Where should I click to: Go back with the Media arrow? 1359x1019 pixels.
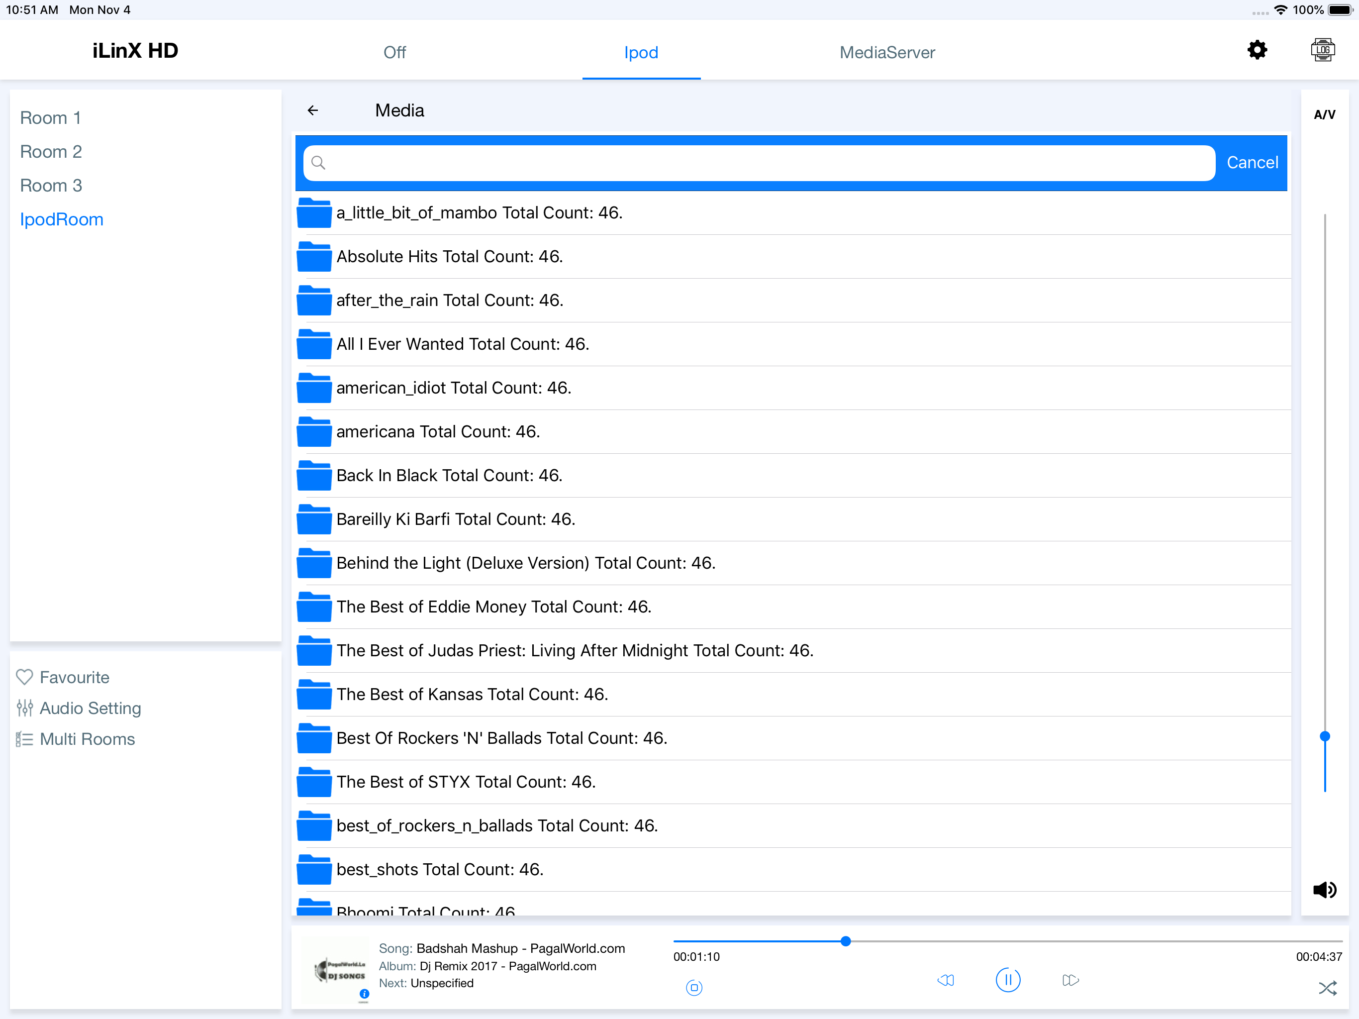tap(313, 110)
